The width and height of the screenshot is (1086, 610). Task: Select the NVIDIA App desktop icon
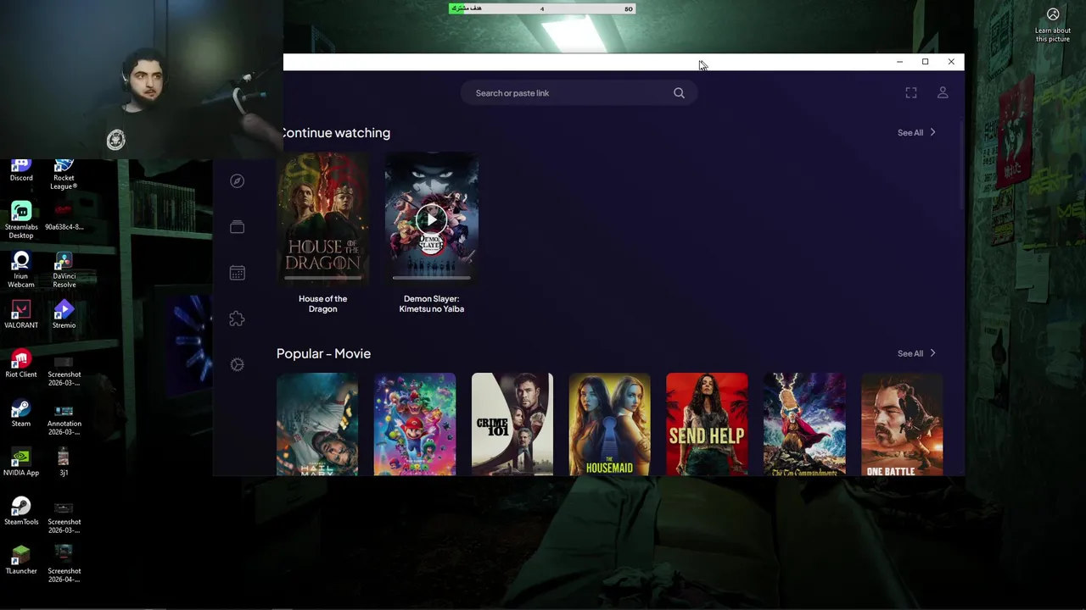click(x=21, y=462)
